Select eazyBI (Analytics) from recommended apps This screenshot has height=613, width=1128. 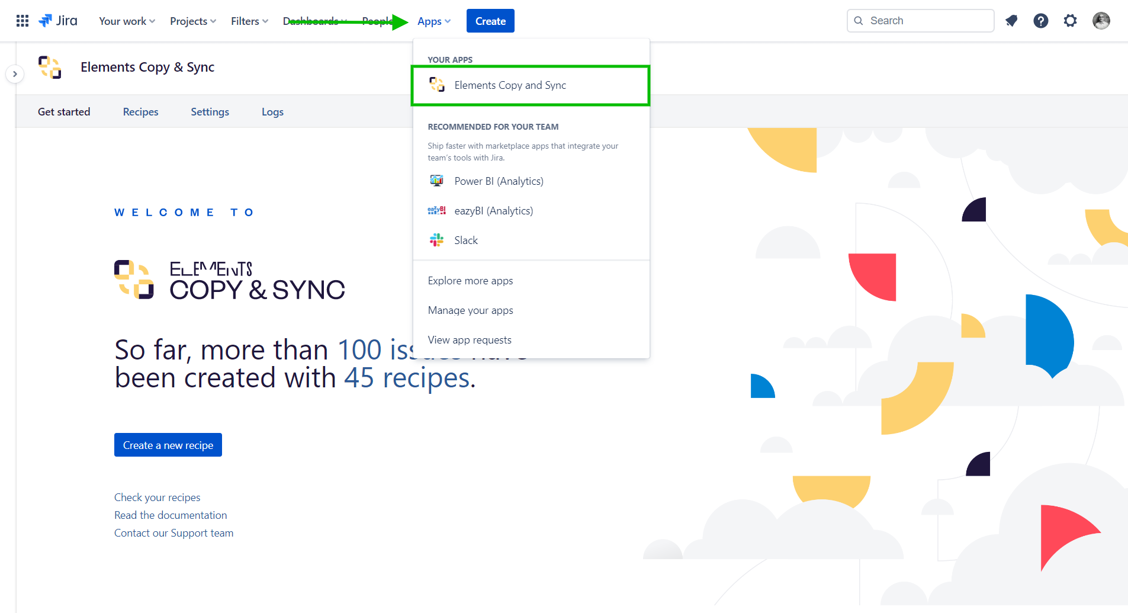pyautogui.click(x=494, y=210)
